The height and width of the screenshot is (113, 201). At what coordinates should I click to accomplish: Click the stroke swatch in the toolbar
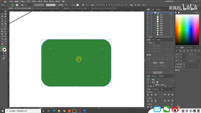(4, 50)
